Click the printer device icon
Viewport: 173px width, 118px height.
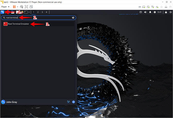click(x=166, y=7)
